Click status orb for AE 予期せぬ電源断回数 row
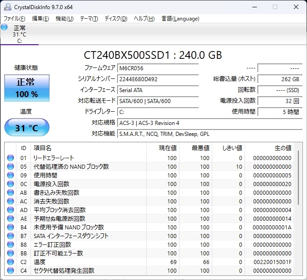307x280 pixels. coord(10,218)
